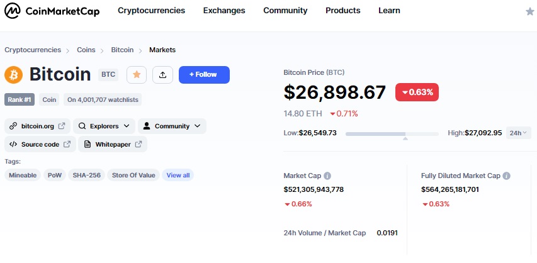Screen dimensions: 537x263
Task: Open the bitcoin.org website link
Action: (x=37, y=126)
